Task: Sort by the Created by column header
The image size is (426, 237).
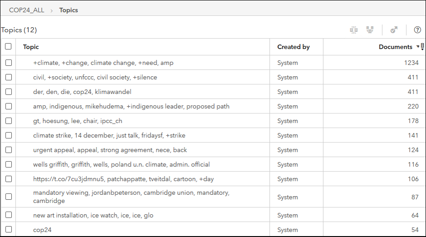Action: point(293,47)
